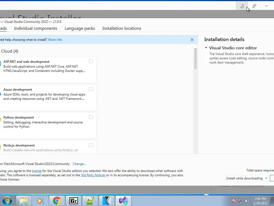The height and width of the screenshot is (206, 274).
Task: Open Notepad++ from taskbar
Action: 90,201
